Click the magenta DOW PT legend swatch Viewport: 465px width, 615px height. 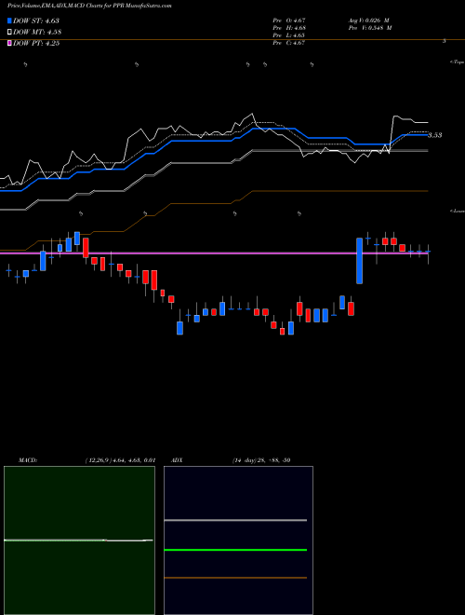pyautogui.click(x=9, y=43)
